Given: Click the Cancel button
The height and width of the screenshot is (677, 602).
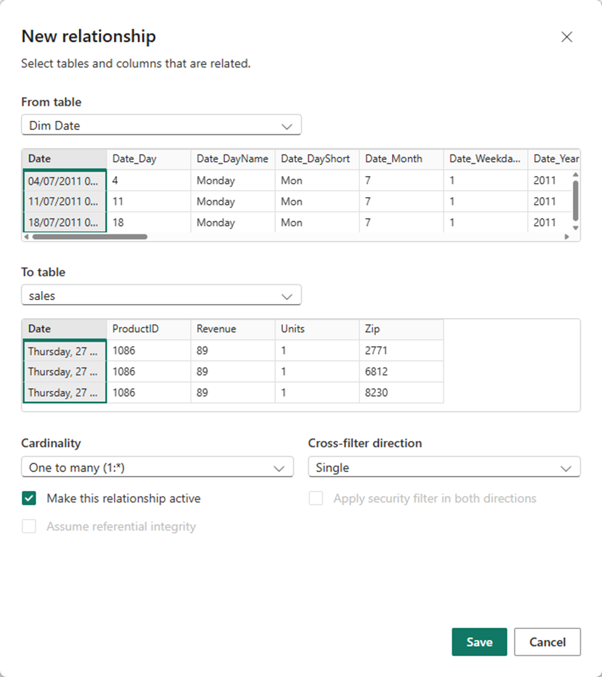Looking at the screenshot, I should [547, 642].
